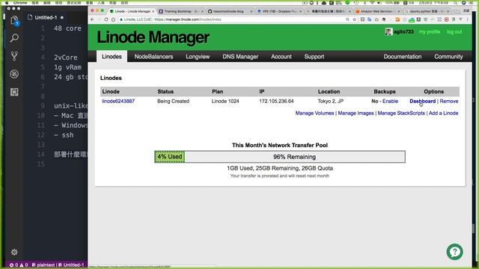Click the errors and warnings status indicator
This screenshot has width=479, height=269.
[18, 265]
